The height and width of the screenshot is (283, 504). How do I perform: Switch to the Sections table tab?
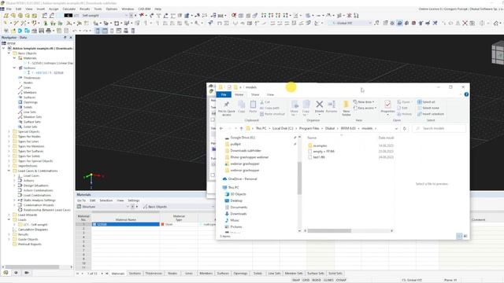point(135,274)
